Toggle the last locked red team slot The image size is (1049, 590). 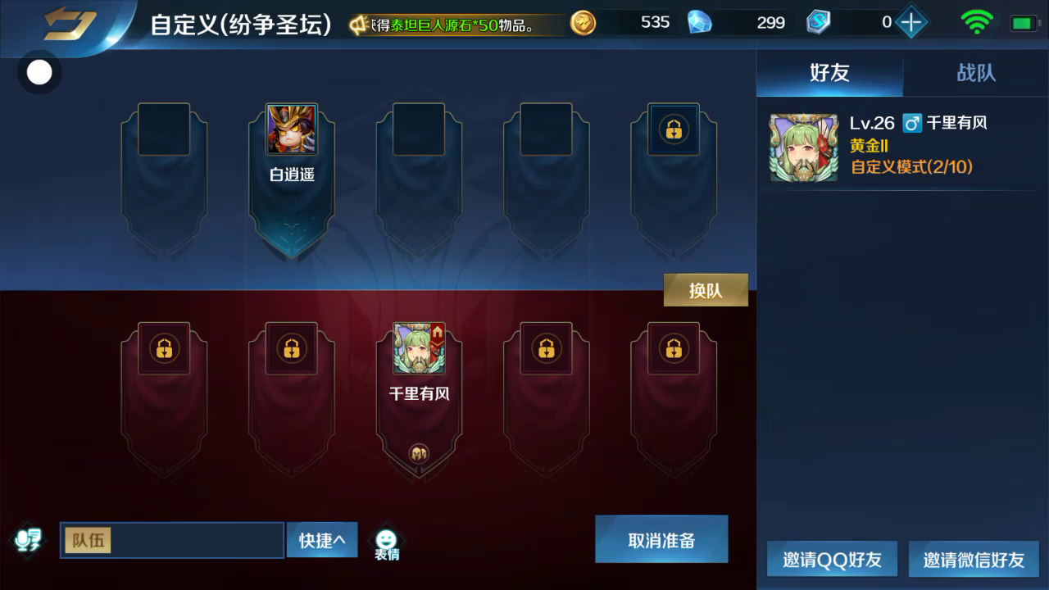coord(674,348)
